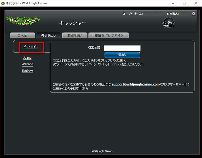Image resolution: width=202 pixels, height=158 pixels.
Task: Minimize the Wild Jungle Casino window
Action: [x=173, y=3]
